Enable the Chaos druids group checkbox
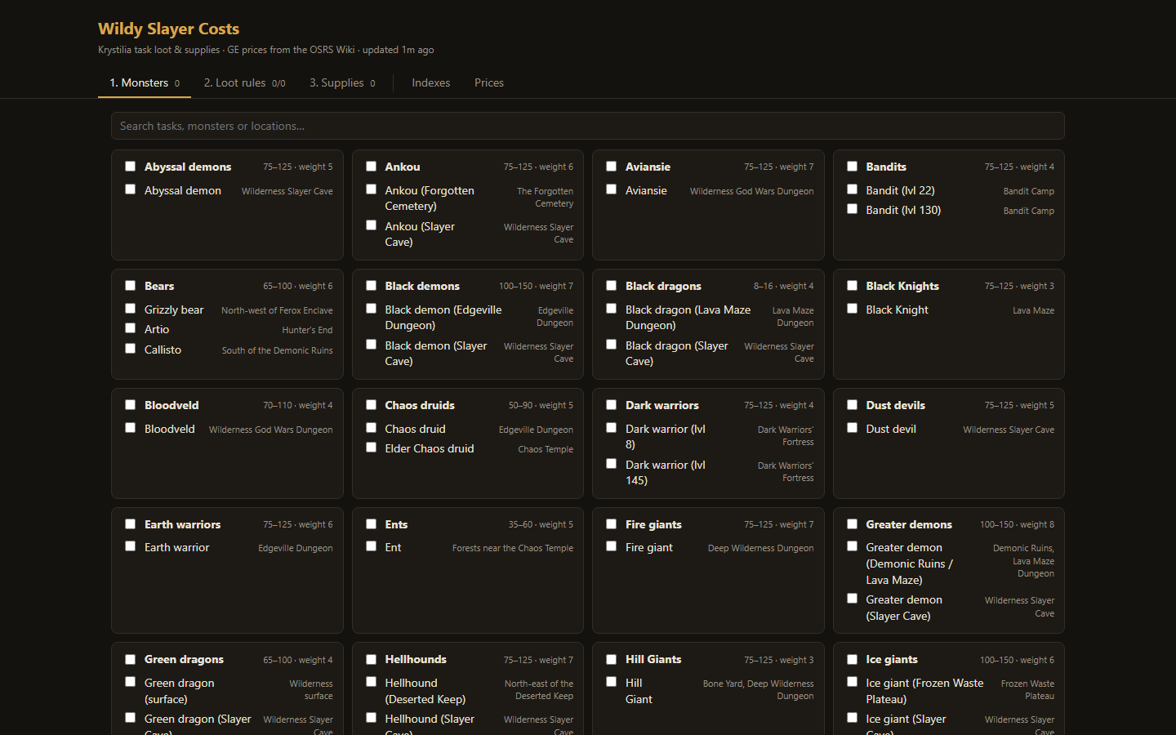The image size is (1176, 735). [371, 405]
